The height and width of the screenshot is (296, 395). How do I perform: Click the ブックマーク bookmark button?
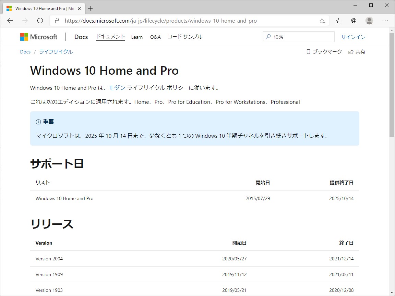(324, 52)
